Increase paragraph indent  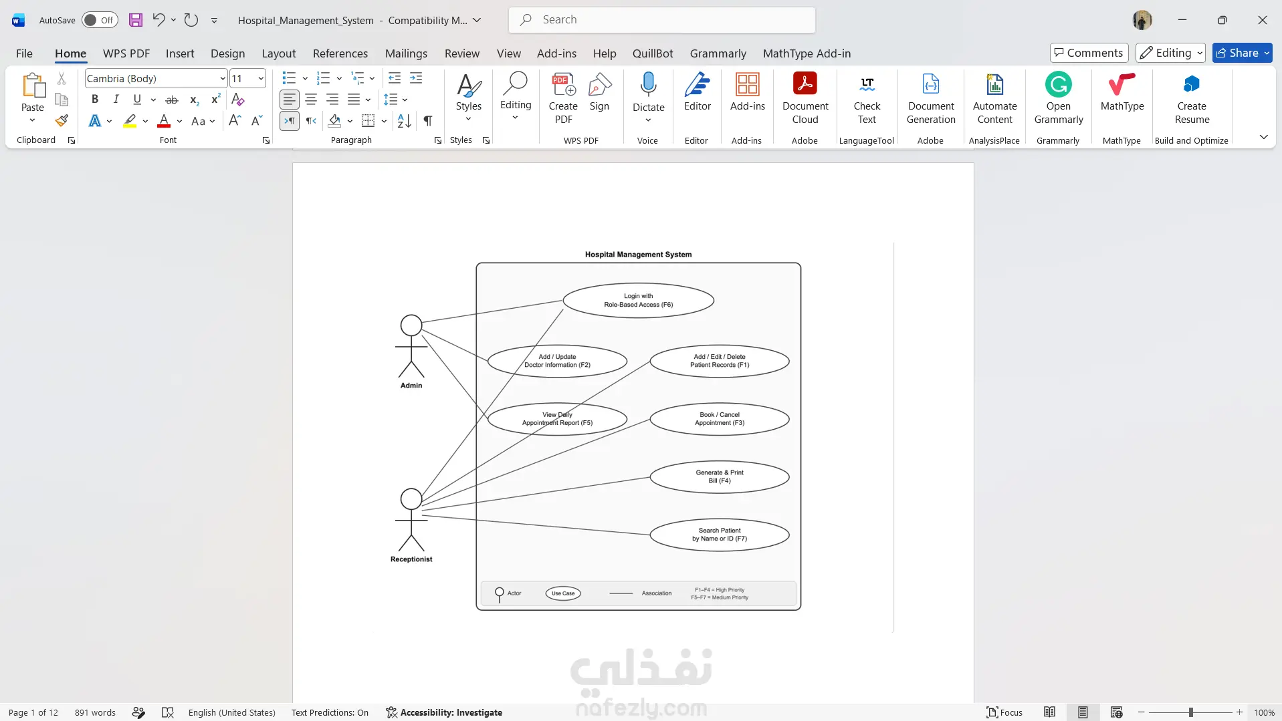pyautogui.click(x=416, y=78)
